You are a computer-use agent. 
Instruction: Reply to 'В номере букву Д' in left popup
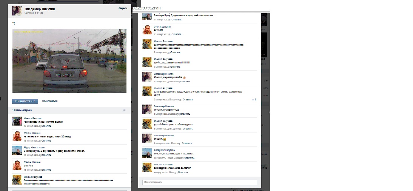[x=46, y=155]
